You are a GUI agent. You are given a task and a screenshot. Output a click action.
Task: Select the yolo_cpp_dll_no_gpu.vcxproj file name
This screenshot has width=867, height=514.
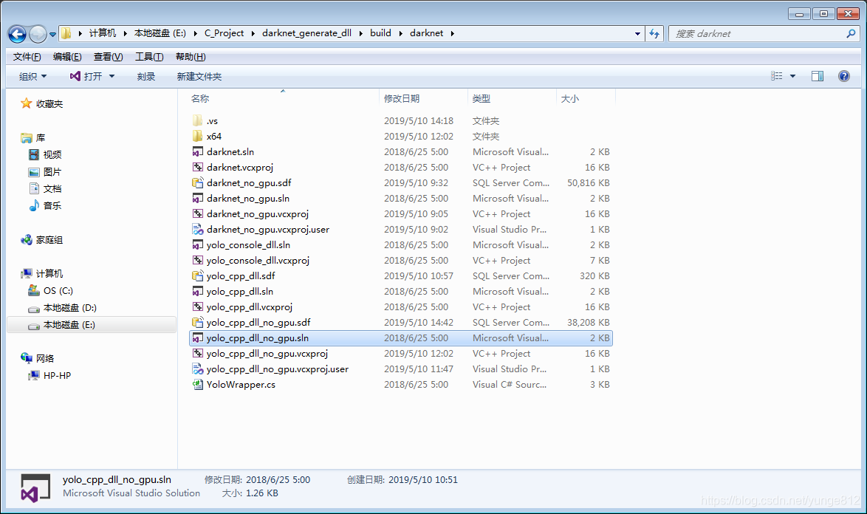(267, 354)
